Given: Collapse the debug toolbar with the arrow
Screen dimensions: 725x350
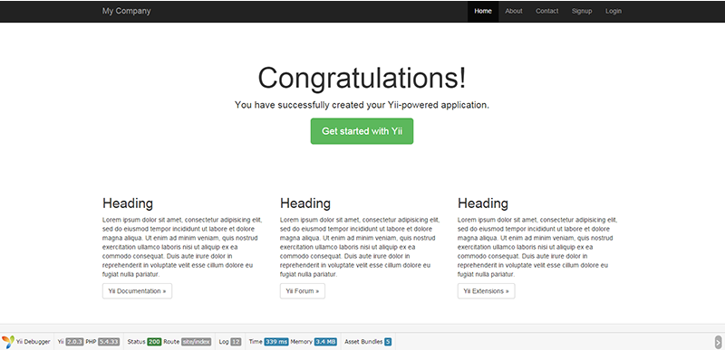Looking at the screenshot, I should point(718,342).
